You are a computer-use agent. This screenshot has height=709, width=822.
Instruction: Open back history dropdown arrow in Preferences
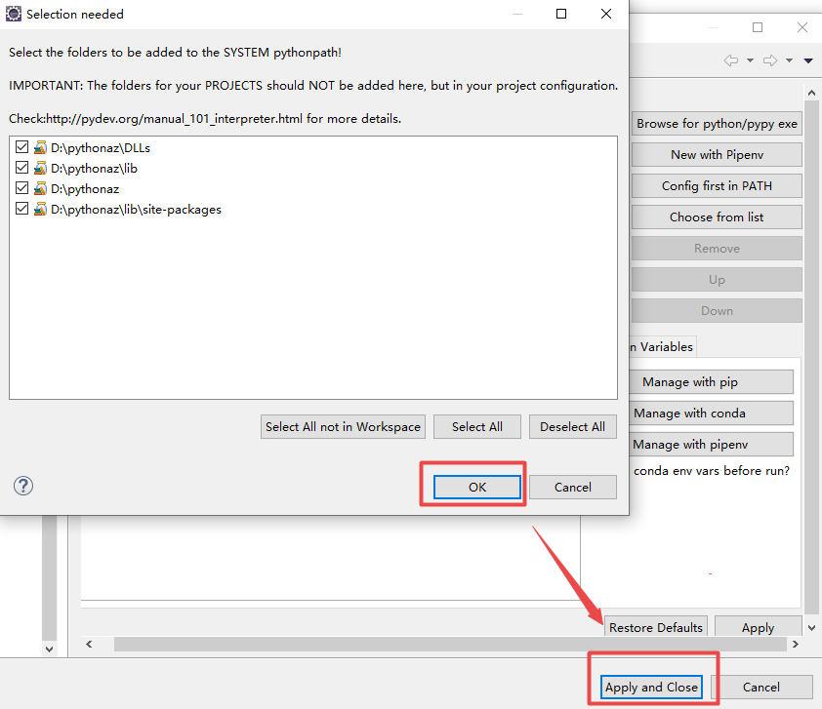click(x=750, y=60)
